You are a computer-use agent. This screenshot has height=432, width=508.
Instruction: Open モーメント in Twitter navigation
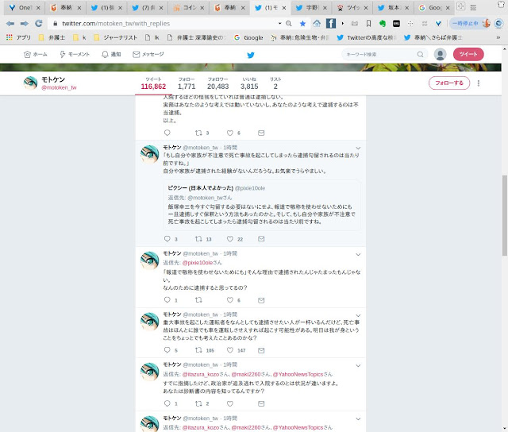pyautogui.click(x=75, y=54)
